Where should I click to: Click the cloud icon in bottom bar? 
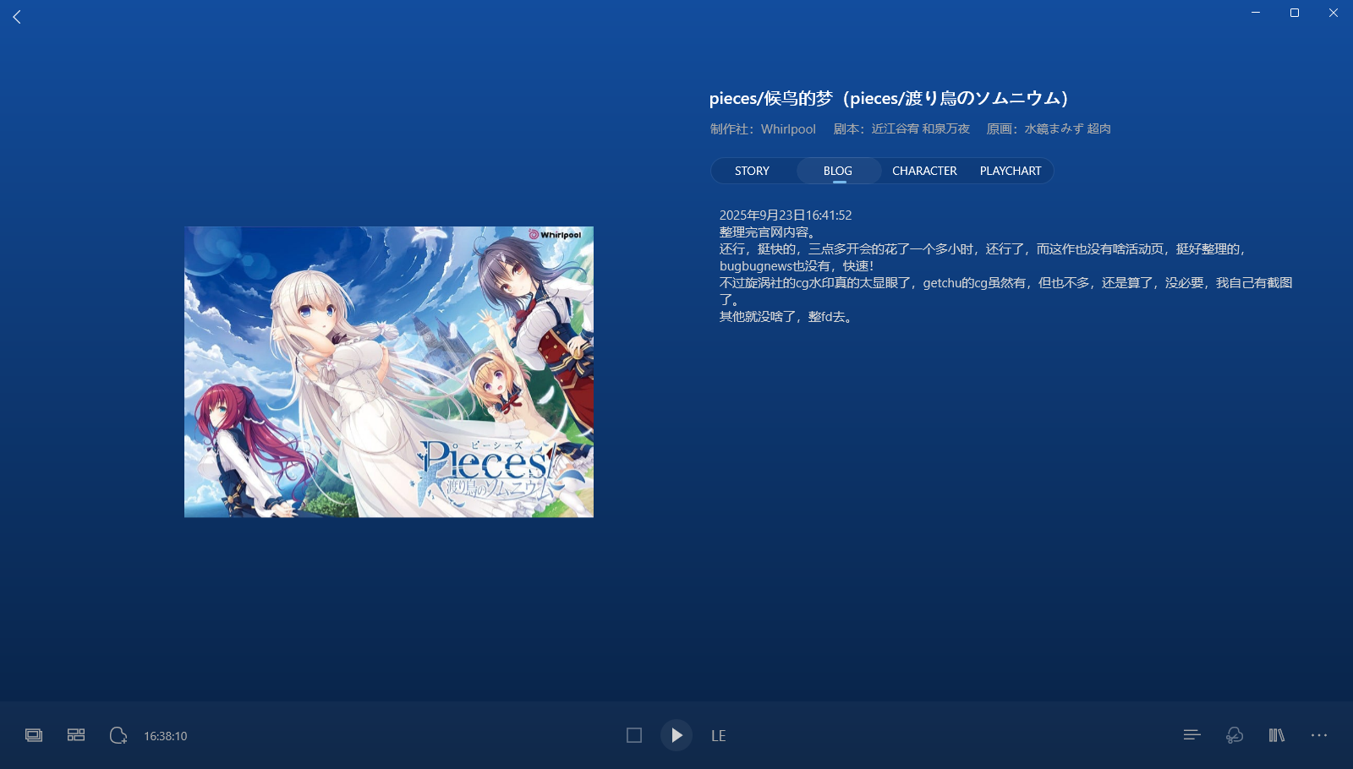1235,735
